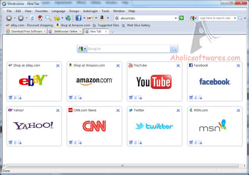This screenshot has height=175, width=249.
Task: Click the eBay toolbar icon
Action: click(90, 18)
